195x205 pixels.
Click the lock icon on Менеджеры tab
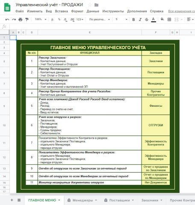(69, 200)
